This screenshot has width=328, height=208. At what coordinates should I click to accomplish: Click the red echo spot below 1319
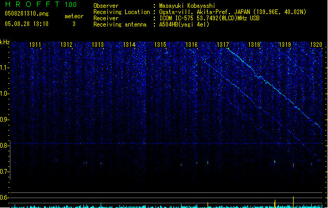click(293, 166)
